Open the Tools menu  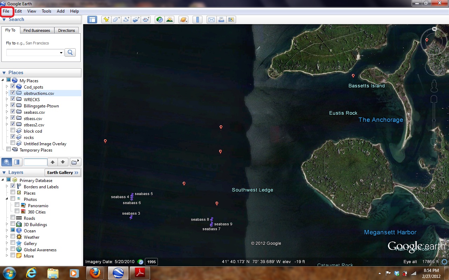47,11
